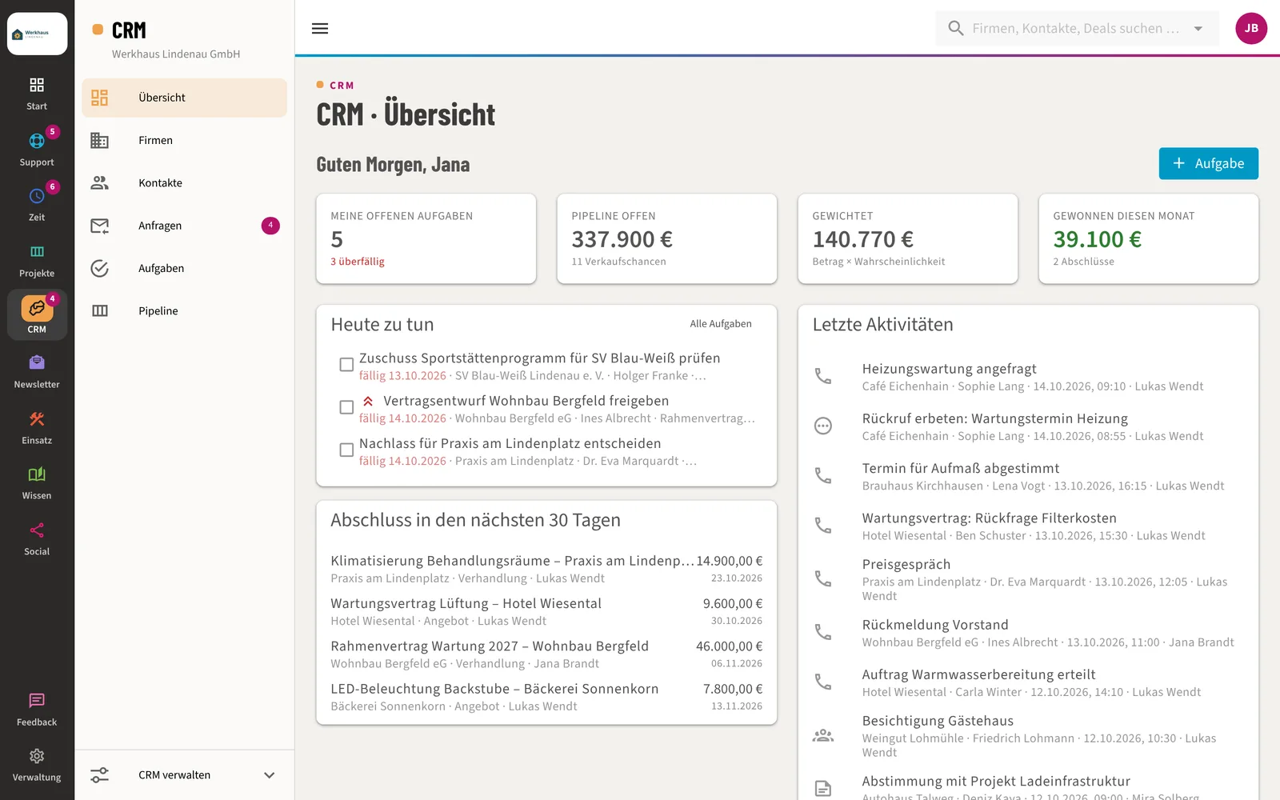This screenshot has width=1280, height=800.
Task: Click the search field for Firmen, Kontakte, Deals
Action: (1075, 29)
